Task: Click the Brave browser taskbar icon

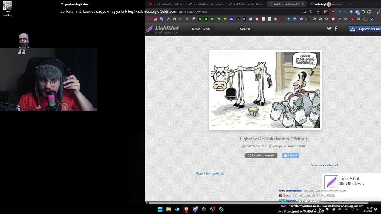Action: (186, 209)
